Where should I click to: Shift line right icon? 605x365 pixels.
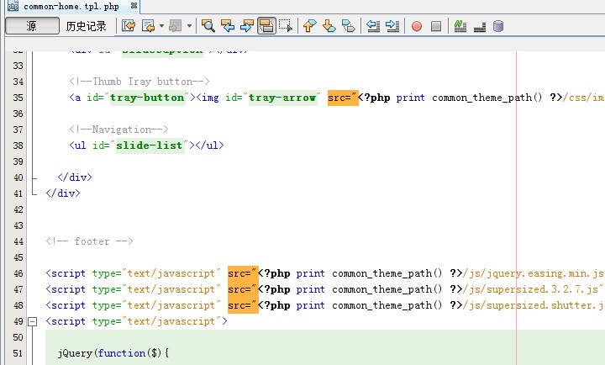click(x=392, y=26)
